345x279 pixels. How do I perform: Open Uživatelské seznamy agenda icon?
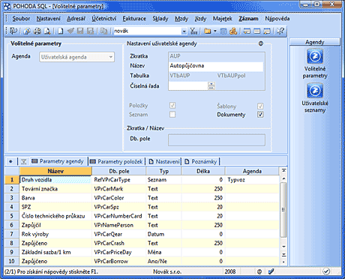[x=315, y=91]
